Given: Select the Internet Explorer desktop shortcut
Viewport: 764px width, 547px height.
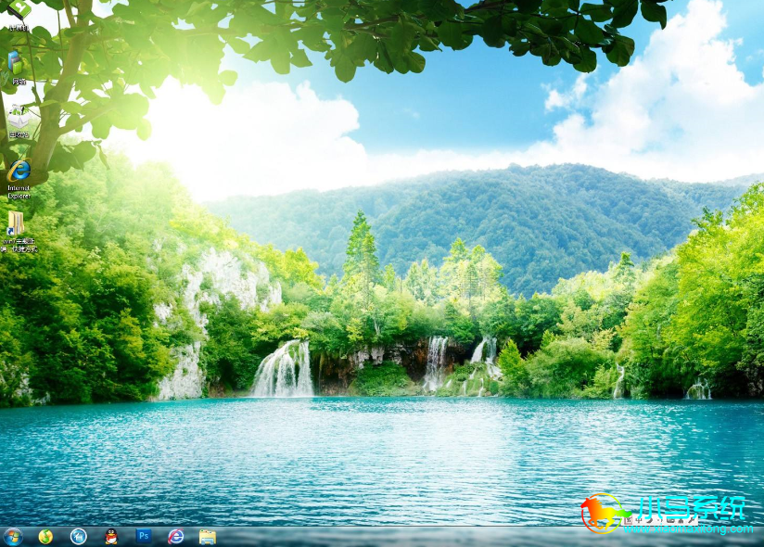Looking at the screenshot, I should [x=19, y=179].
